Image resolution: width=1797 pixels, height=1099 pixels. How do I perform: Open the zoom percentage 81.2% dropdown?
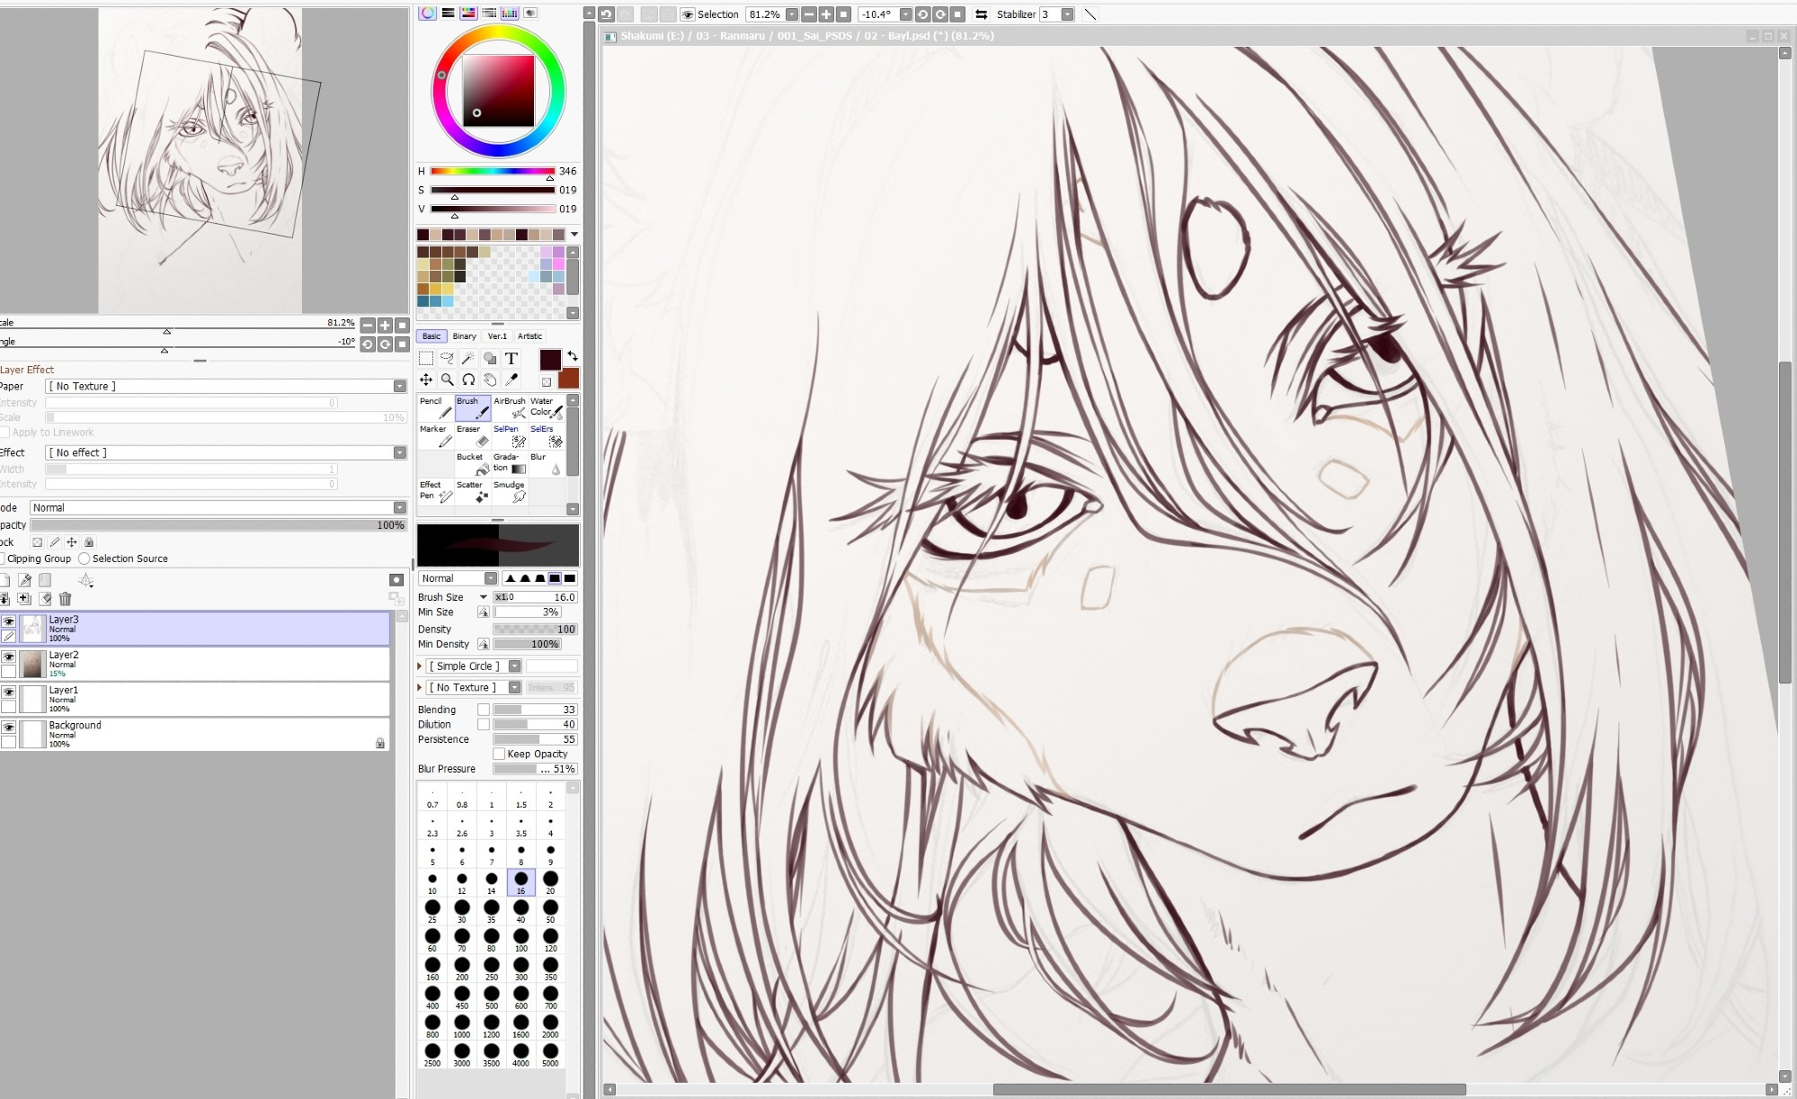[x=791, y=14]
